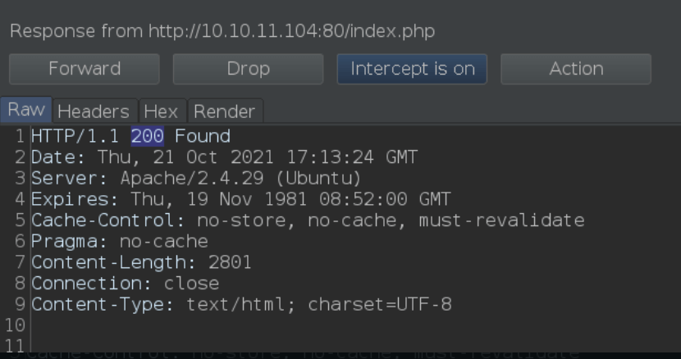Forward the intercepted response
Viewport: 681px width, 359px height.
[x=85, y=69]
